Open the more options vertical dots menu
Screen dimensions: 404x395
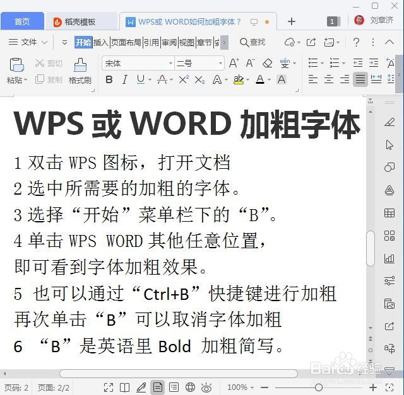[372, 42]
